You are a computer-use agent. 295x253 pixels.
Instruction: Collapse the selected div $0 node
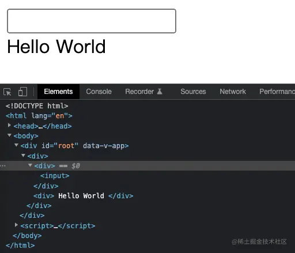(x=30, y=165)
